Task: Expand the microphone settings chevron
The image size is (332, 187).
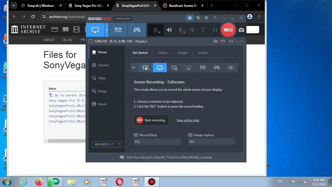Action: 181,34
